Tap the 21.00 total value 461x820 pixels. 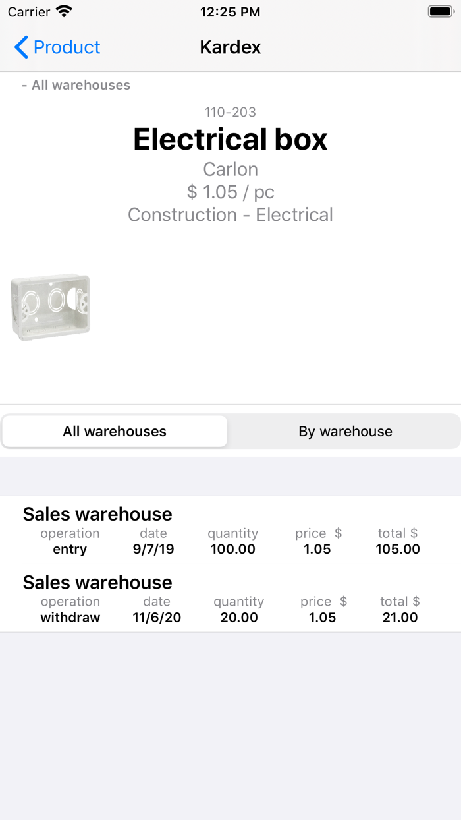[x=400, y=618]
